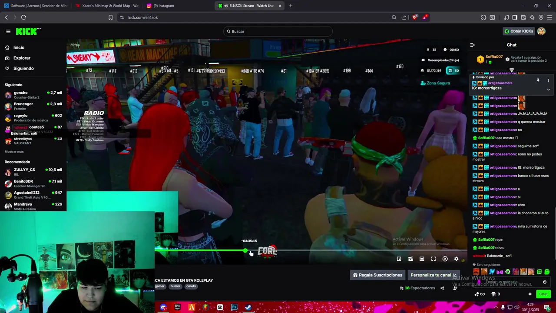This screenshot has width=556, height=313.
Task: Open the video player settings gear
Action: tap(456, 259)
